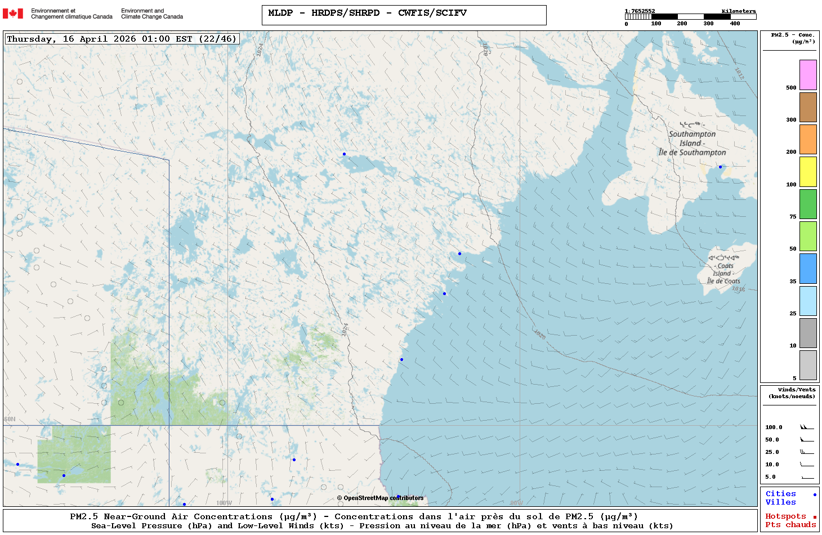The width and height of the screenshot is (822, 535).
Task: Click the kilometers scale bar
Action: tap(690, 17)
